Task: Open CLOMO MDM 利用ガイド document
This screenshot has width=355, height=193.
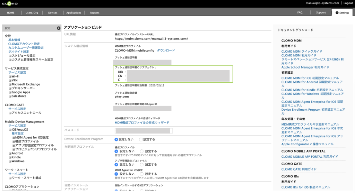Action: 298,55
